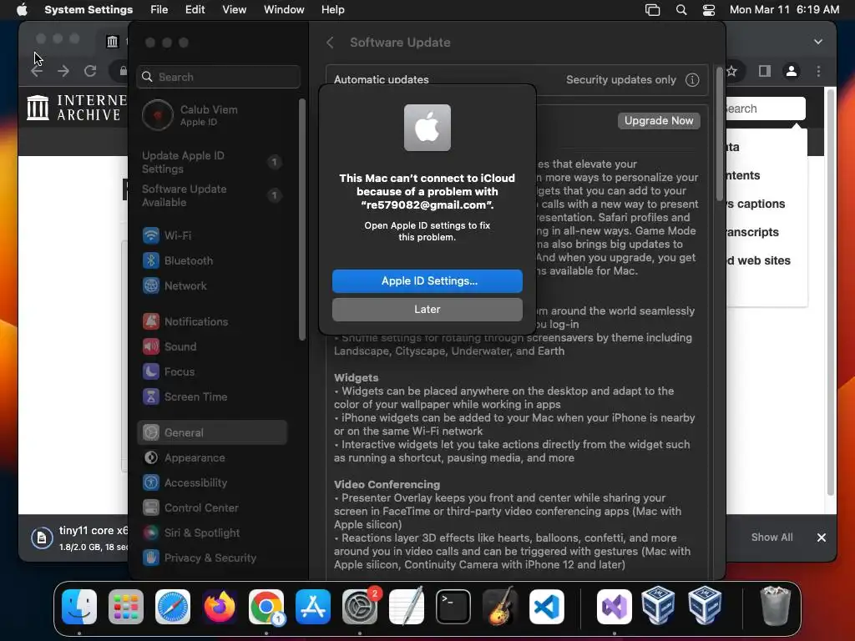Click Apple ID Settings button in dialog
Screen dimensions: 855x641
427,280
